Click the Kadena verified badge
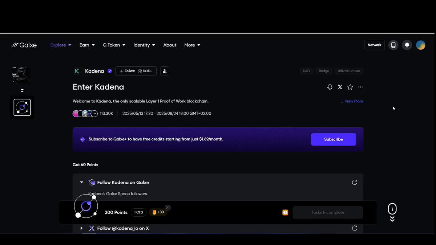 (x=110, y=71)
